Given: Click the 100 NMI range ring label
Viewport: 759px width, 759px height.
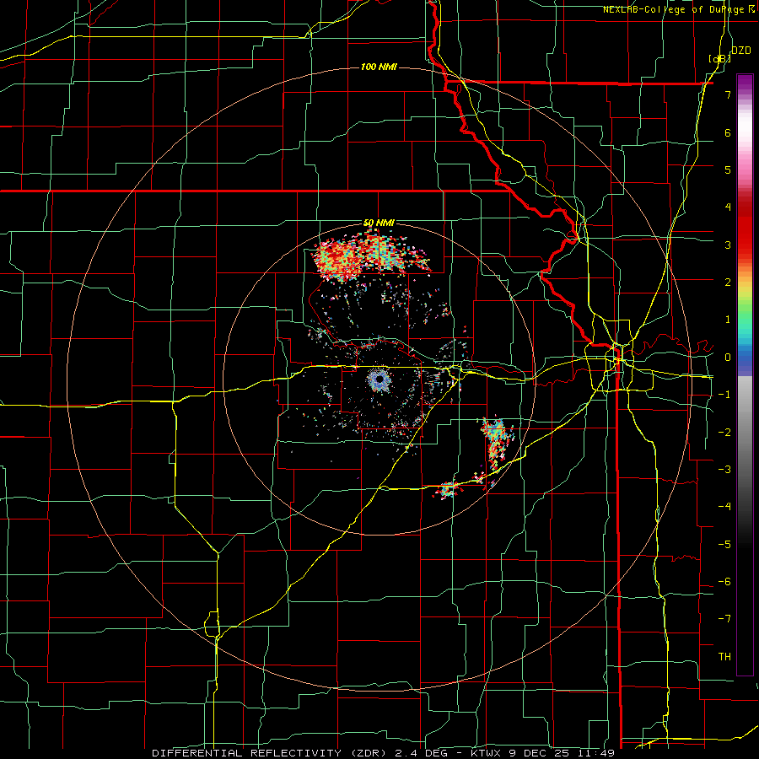Looking at the screenshot, I should (x=379, y=67).
